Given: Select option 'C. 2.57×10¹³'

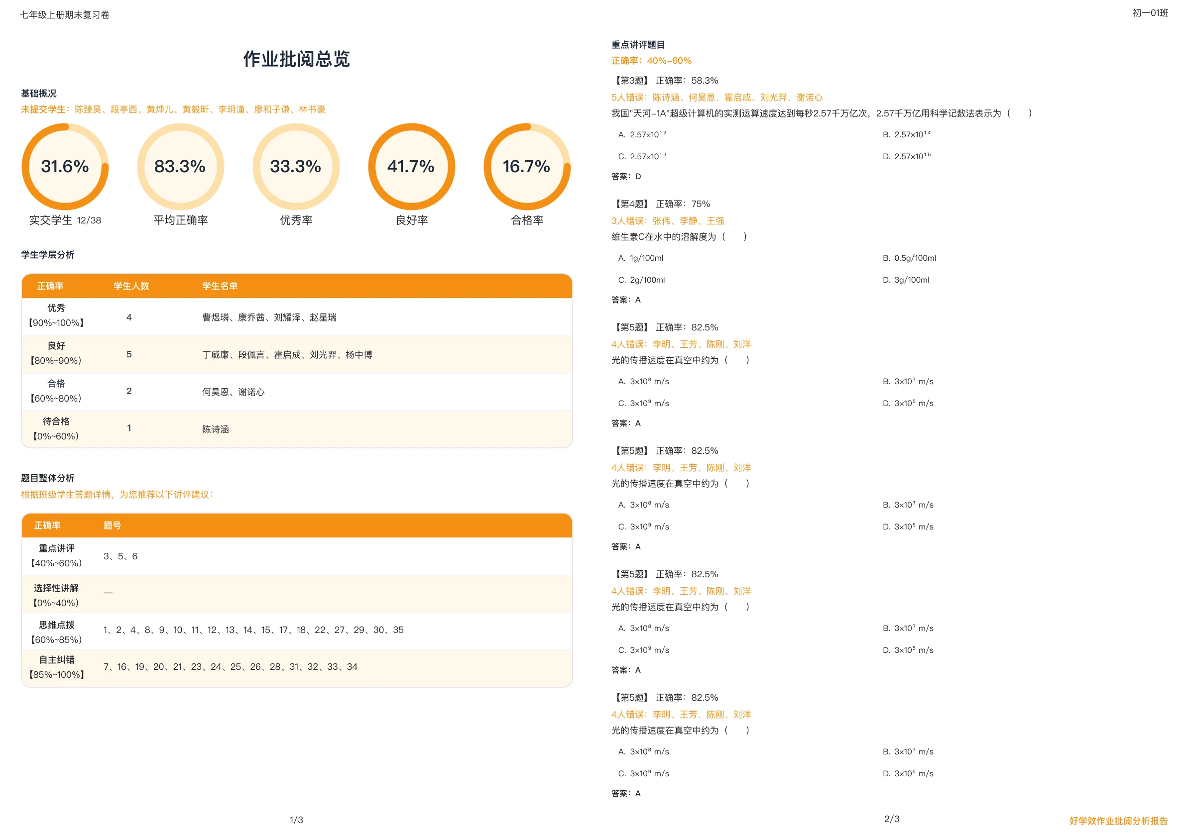Looking at the screenshot, I should click(x=642, y=156).
